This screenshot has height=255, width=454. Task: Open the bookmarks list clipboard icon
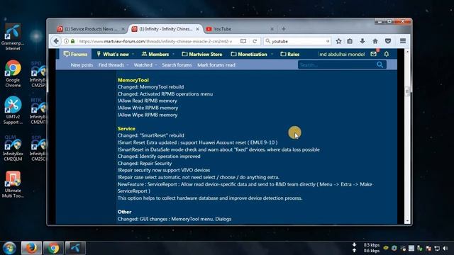pos(350,41)
